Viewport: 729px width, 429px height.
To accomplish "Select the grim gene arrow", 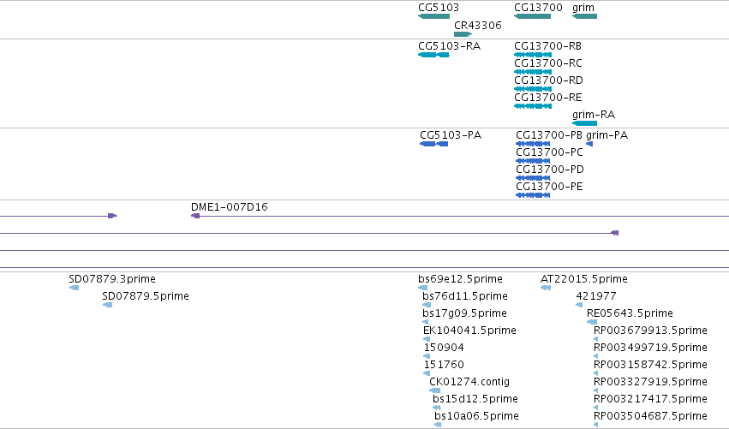I will pyautogui.click(x=584, y=16).
